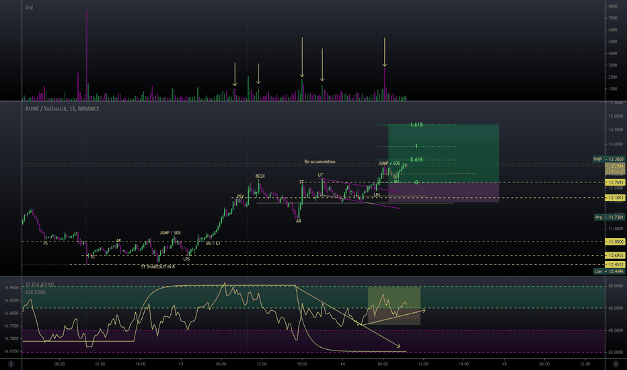The image size is (627, 370).
Task: Select the BCLX text annotation
Action: pos(260,176)
